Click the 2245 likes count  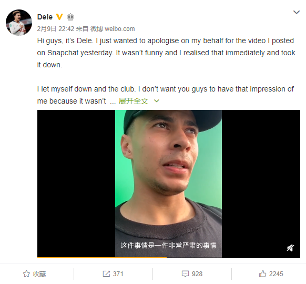pos(276,274)
